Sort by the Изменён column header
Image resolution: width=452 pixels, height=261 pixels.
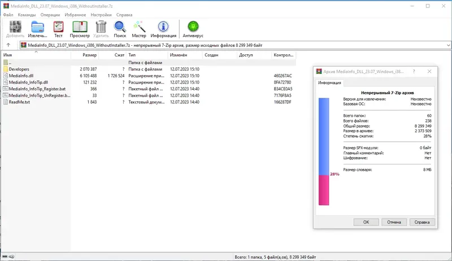pos(185,55)
